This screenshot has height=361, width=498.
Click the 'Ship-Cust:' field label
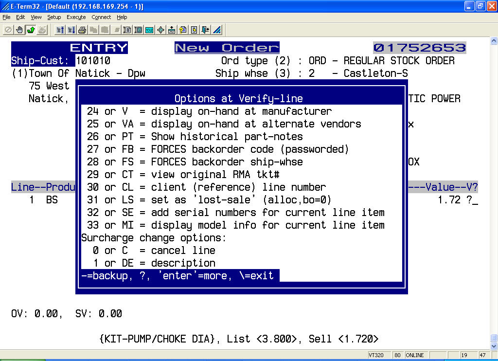point(40,60)
